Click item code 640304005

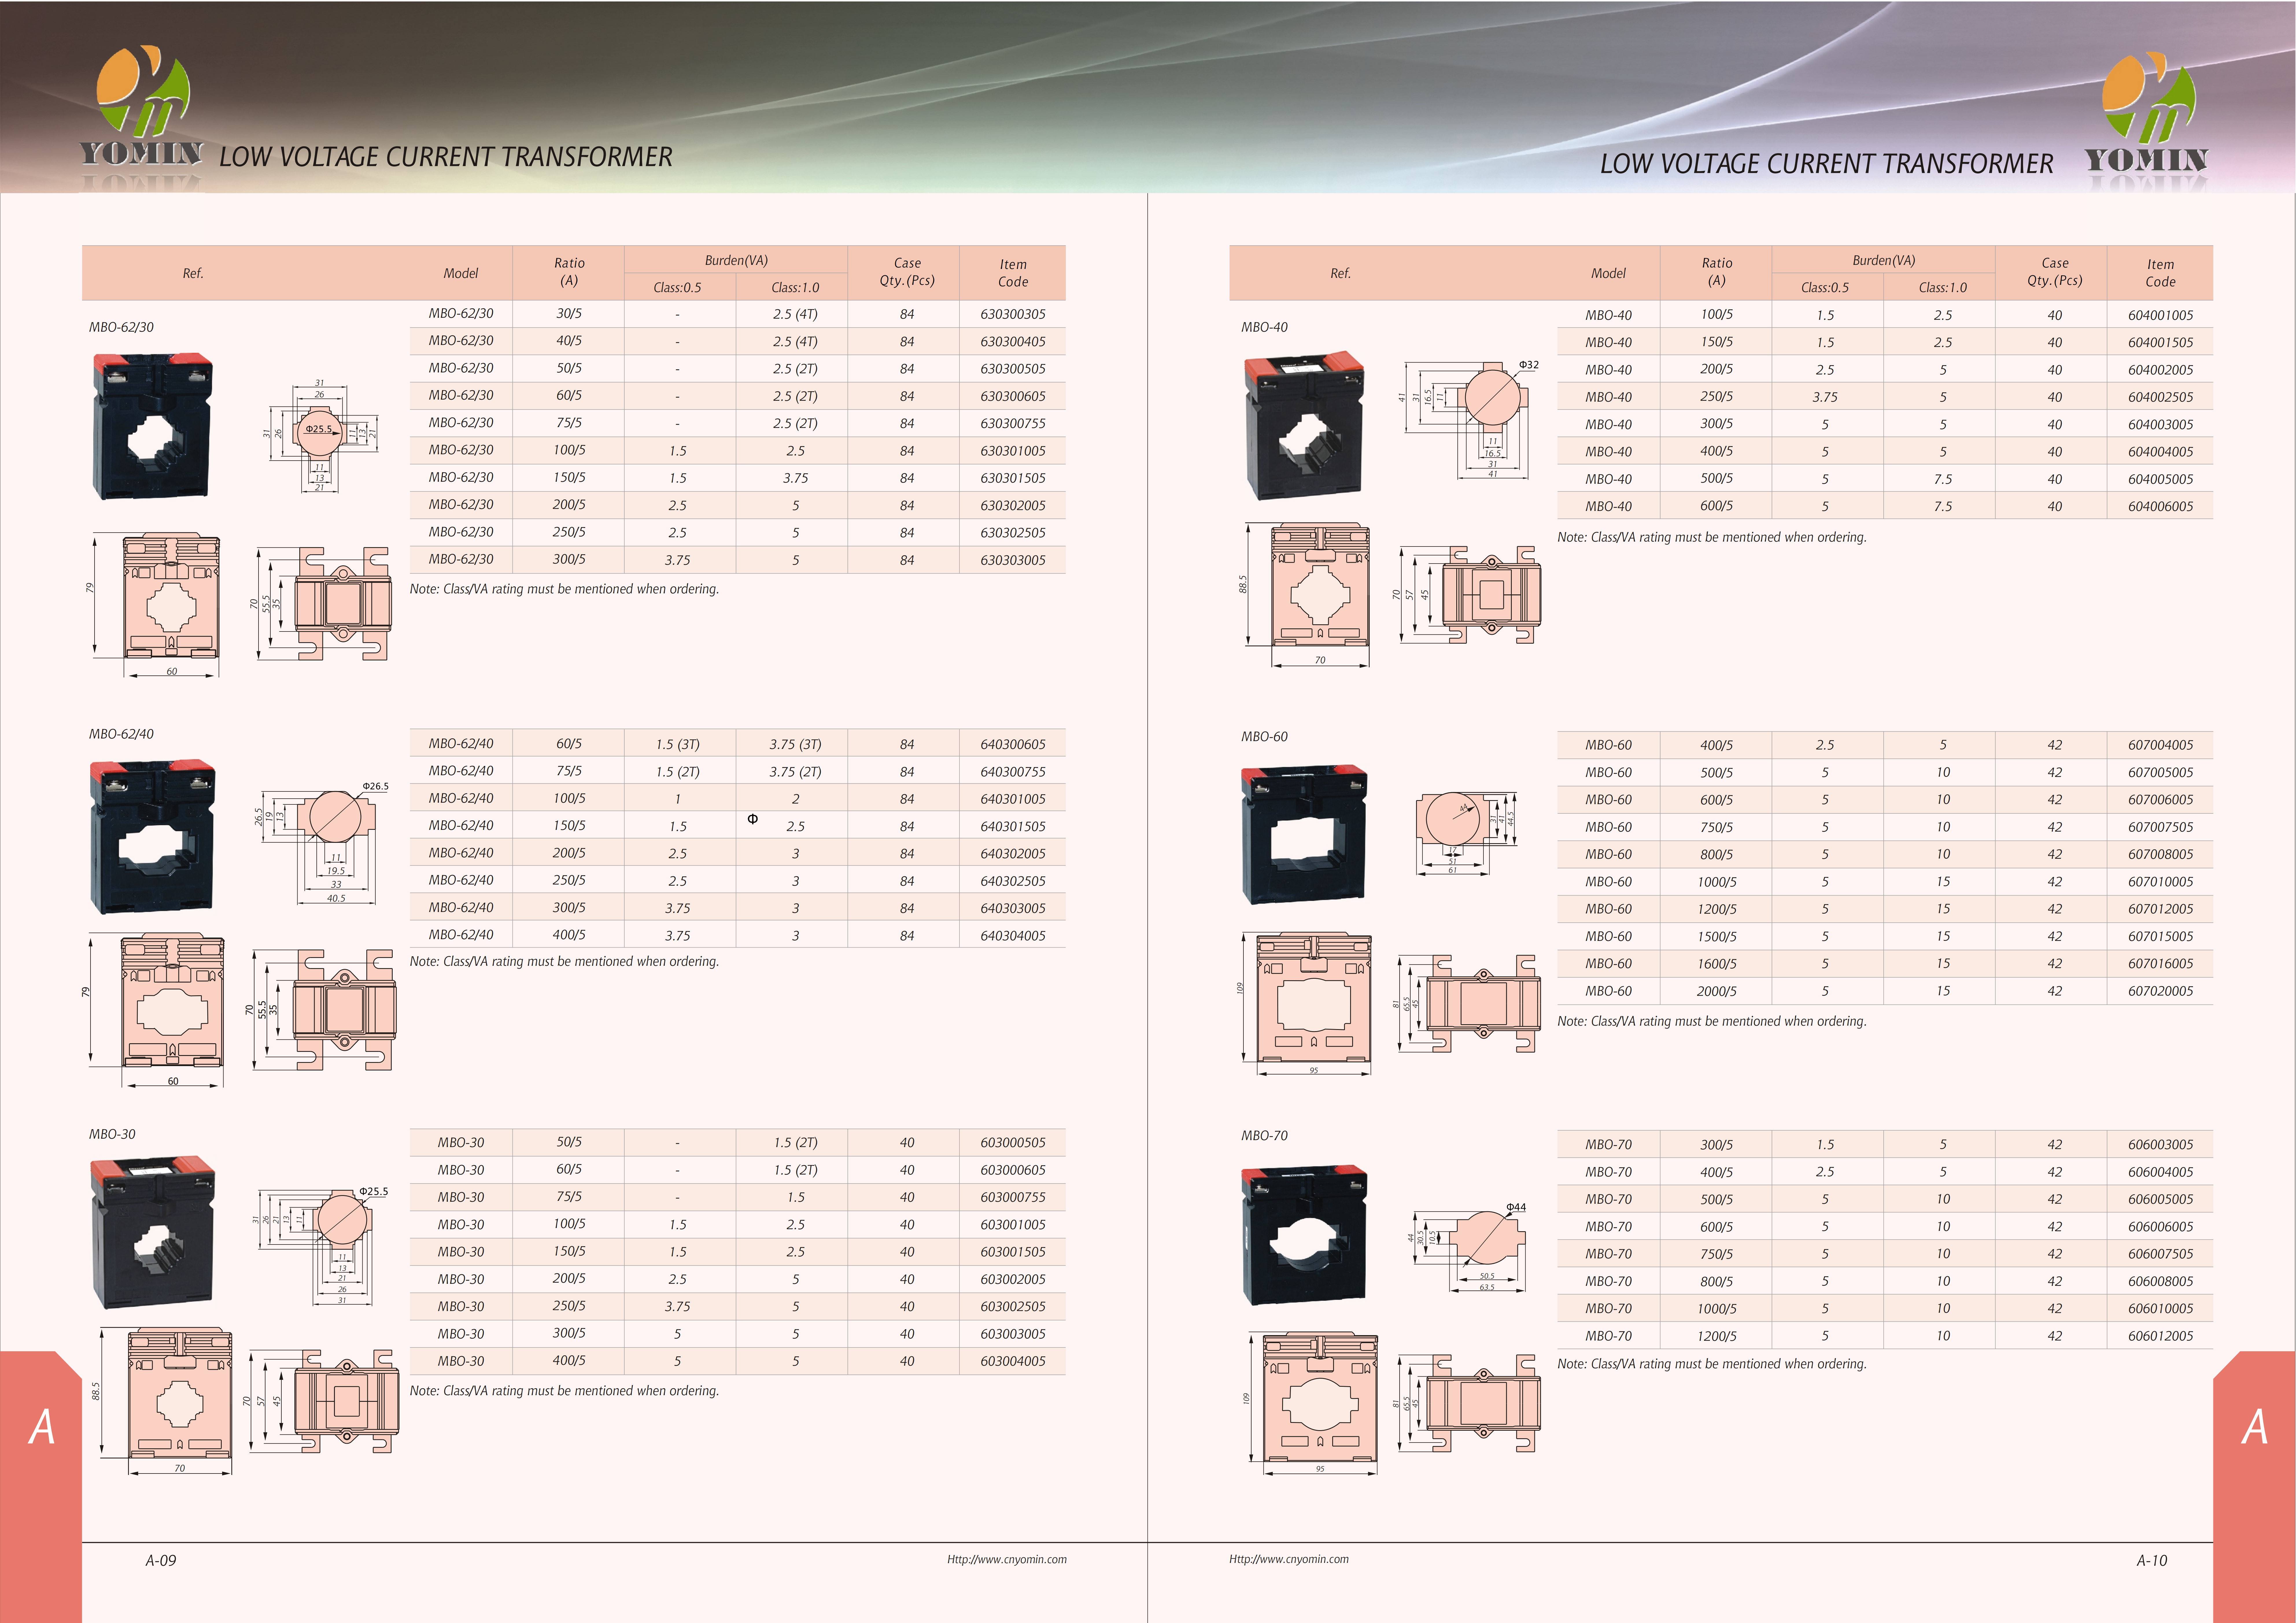(1013, 936)
